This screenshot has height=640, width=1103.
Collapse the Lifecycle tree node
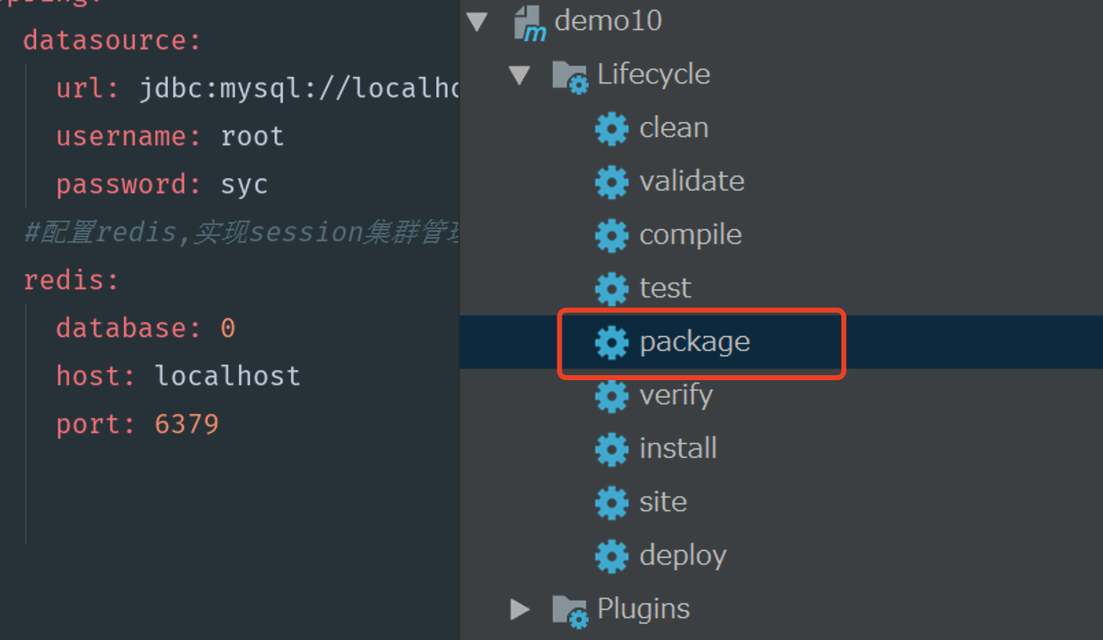(x=519, y=75)
